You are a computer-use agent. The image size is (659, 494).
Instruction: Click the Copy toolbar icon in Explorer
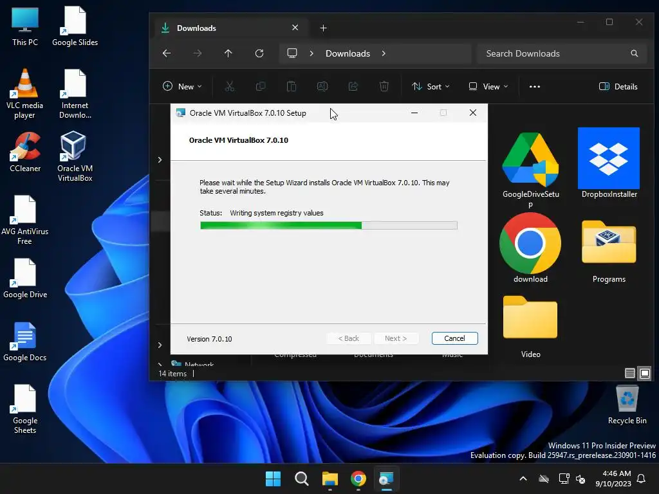click(x=261, y=87)
